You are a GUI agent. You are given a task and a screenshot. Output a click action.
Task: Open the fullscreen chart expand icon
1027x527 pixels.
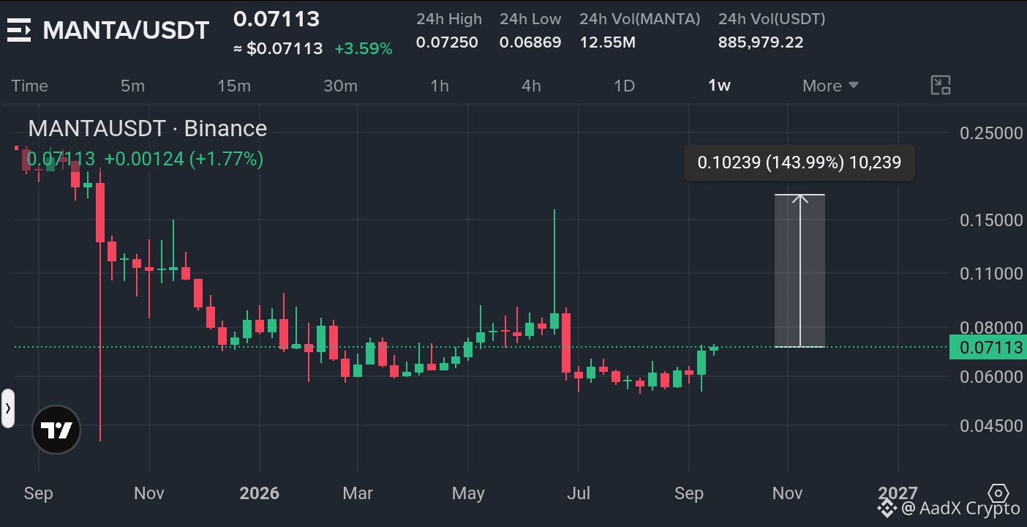940,85
